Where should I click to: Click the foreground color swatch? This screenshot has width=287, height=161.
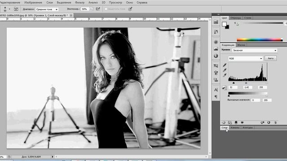click(224, 24)
